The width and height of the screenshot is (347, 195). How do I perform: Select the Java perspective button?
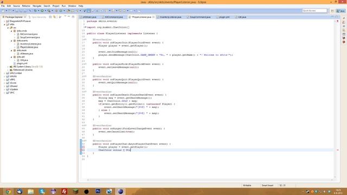(341, 11)
